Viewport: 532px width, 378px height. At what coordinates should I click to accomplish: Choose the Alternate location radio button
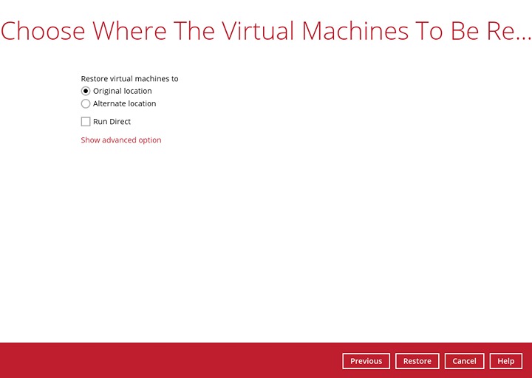pos(86,104)
